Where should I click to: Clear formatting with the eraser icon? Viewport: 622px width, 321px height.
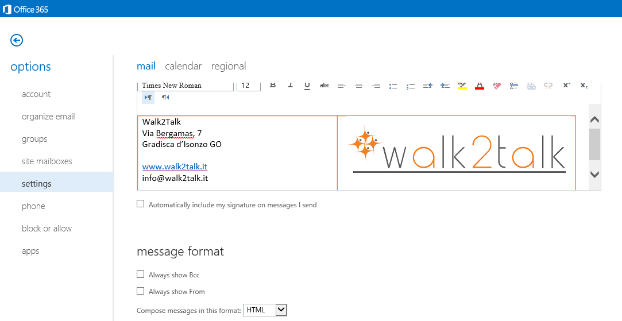point(497,86)
